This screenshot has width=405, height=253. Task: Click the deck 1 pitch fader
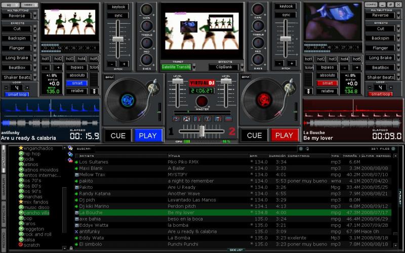tap(118, 39)
